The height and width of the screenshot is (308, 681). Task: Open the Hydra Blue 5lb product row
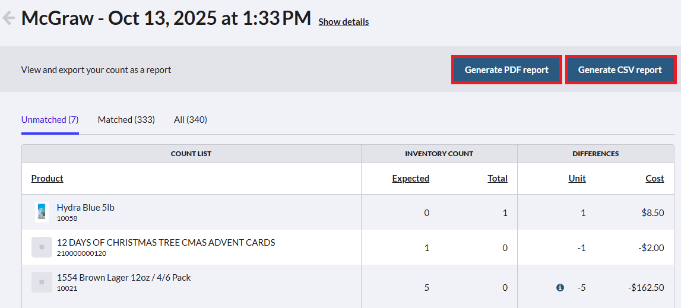pos(348,212)
